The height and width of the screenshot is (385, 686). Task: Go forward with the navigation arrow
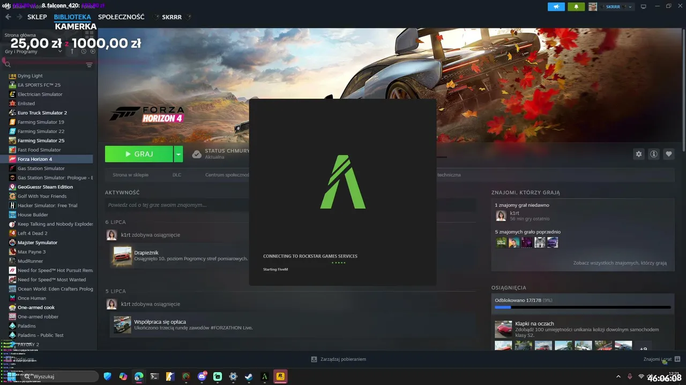point(19,17)
